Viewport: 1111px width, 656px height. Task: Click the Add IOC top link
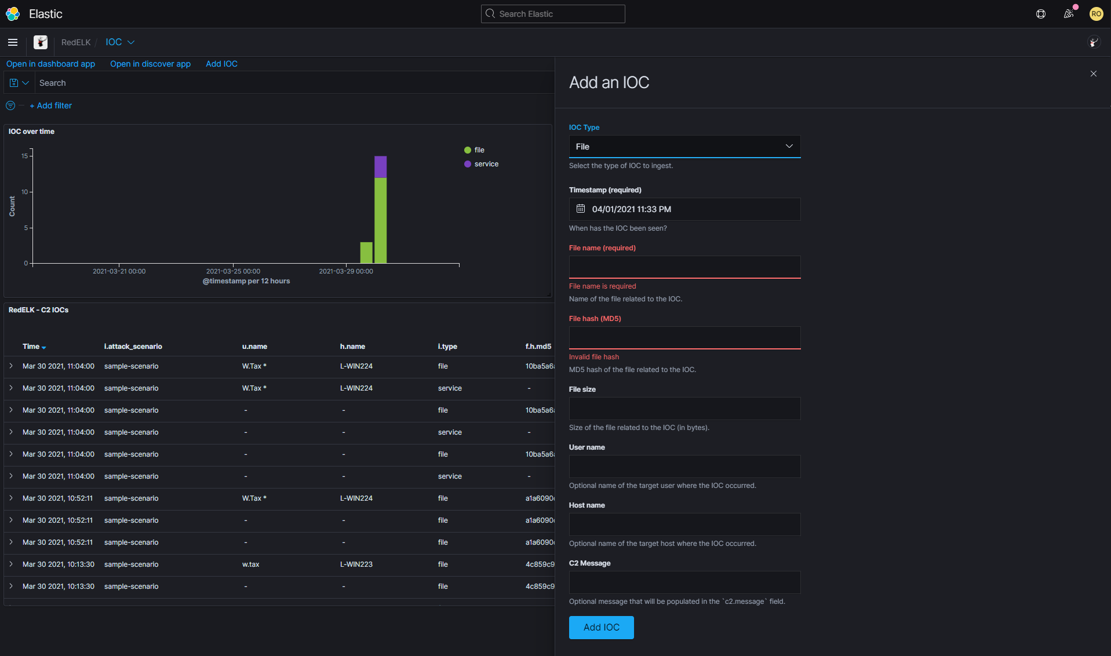tap(221, 64)
